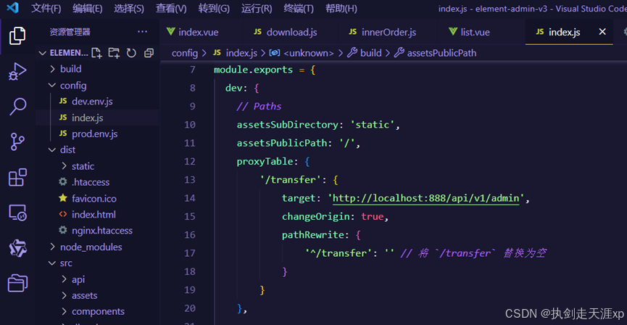This screenshot has height=325, width=627.
Task: Click the <unknown> breadcrumb segment
Action: [308, 53]
